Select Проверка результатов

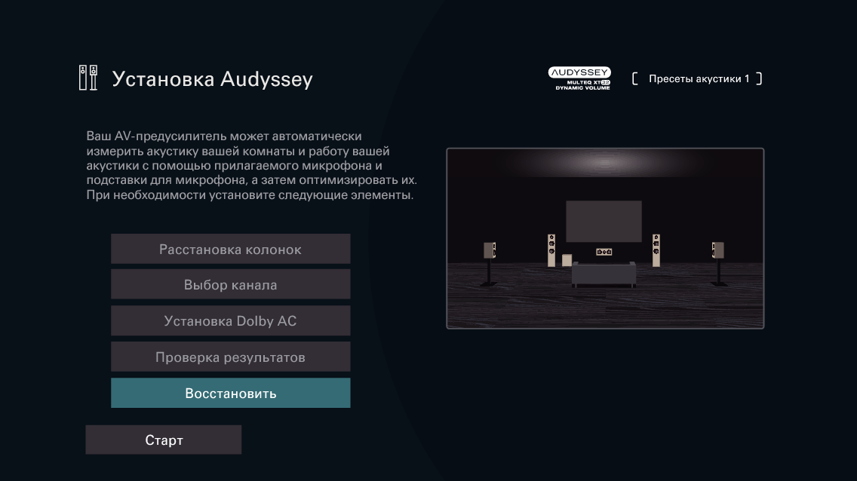230,357
